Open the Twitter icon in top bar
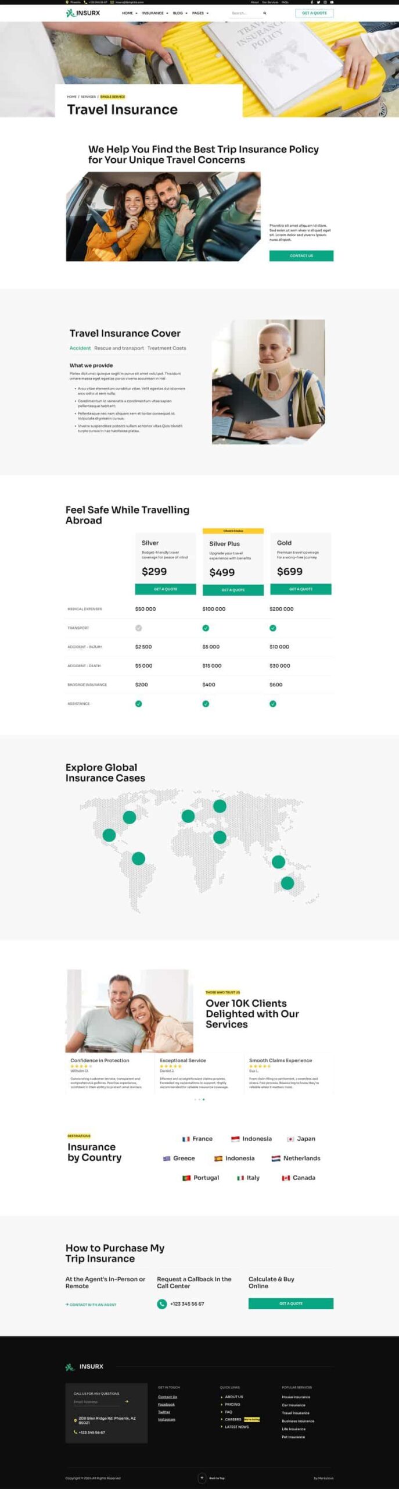The image size is (399, 1489). (x=318, y=2)
